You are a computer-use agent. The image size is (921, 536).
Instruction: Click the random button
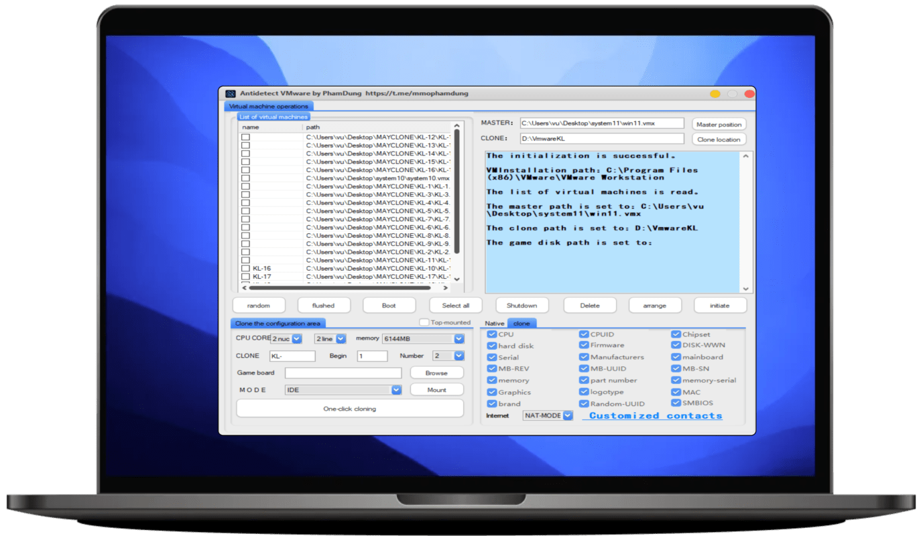pos(259,306)
